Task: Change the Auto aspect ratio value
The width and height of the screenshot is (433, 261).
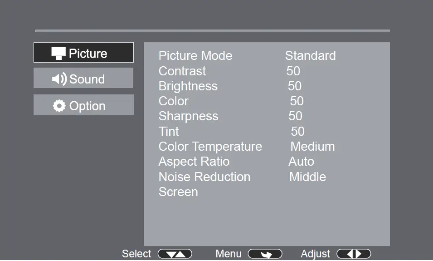Action: (x=301, y=162)
